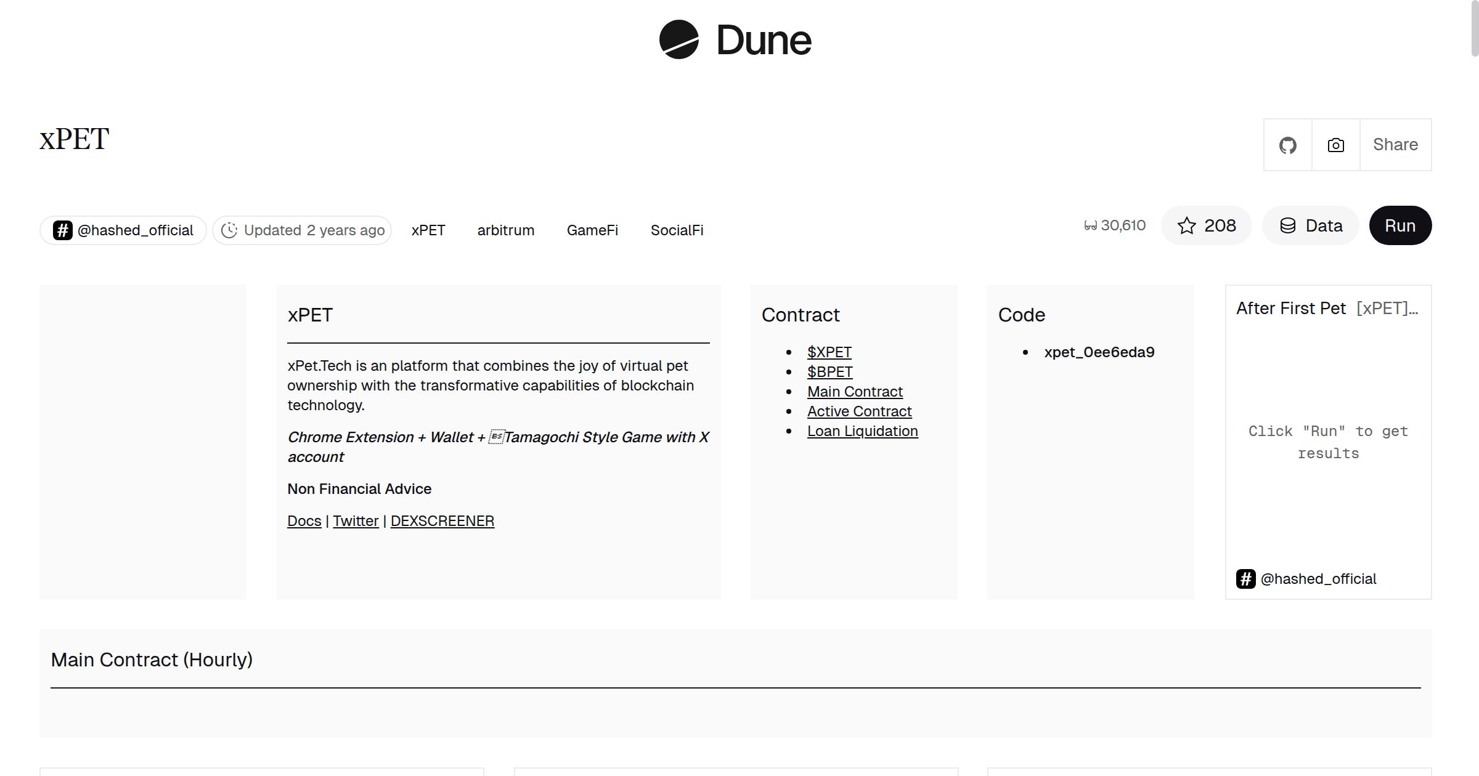The image size is (1479, 776).
Task: Click the Dune logo icon
Action: coord(678,39)
